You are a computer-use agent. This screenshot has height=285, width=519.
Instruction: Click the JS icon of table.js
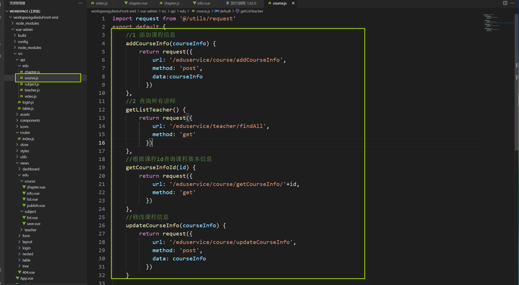[19, 108]
